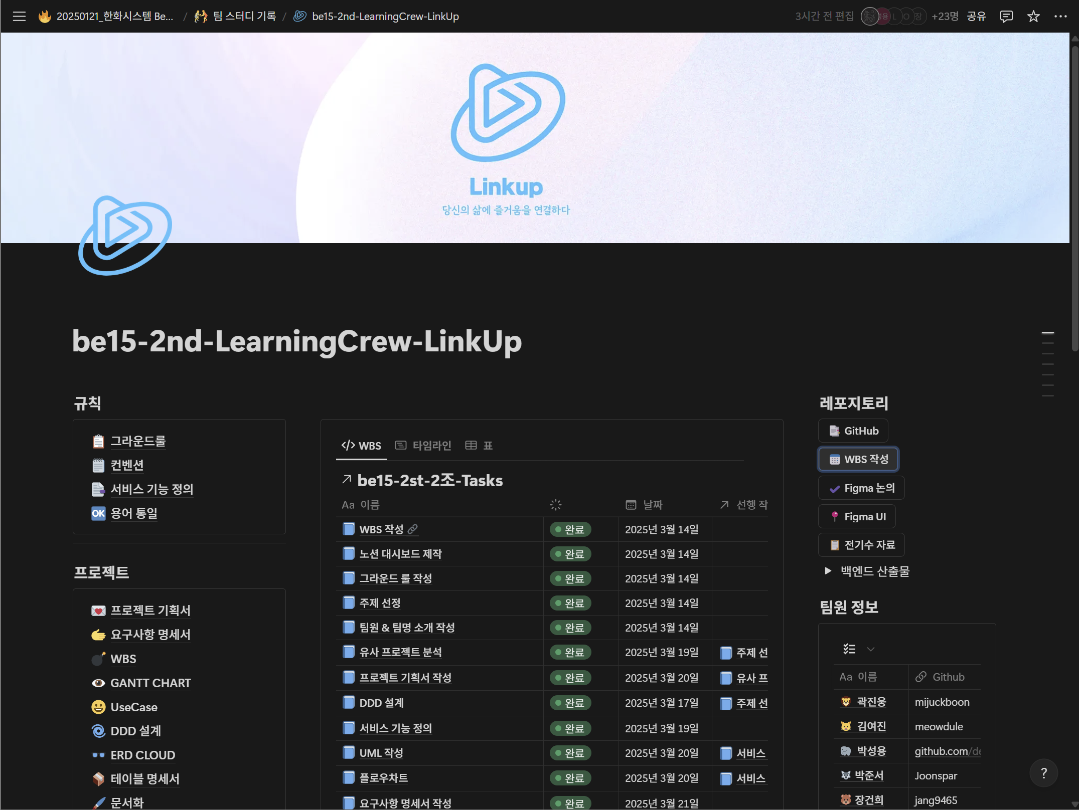Image resolution: width=1079 pixels, height=810 pixels.
Task: Click the list view icon in 팀원 정보
Action: pyautogui.click(x=849, y=649)
